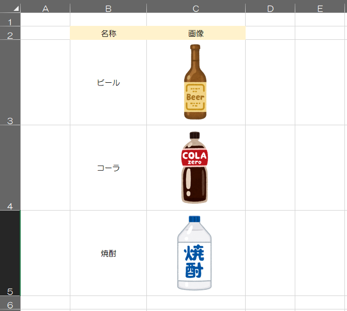The width and height of the screenshot is (347, 311).
Task: Select the beer bottle image
Action: (195, 82)
